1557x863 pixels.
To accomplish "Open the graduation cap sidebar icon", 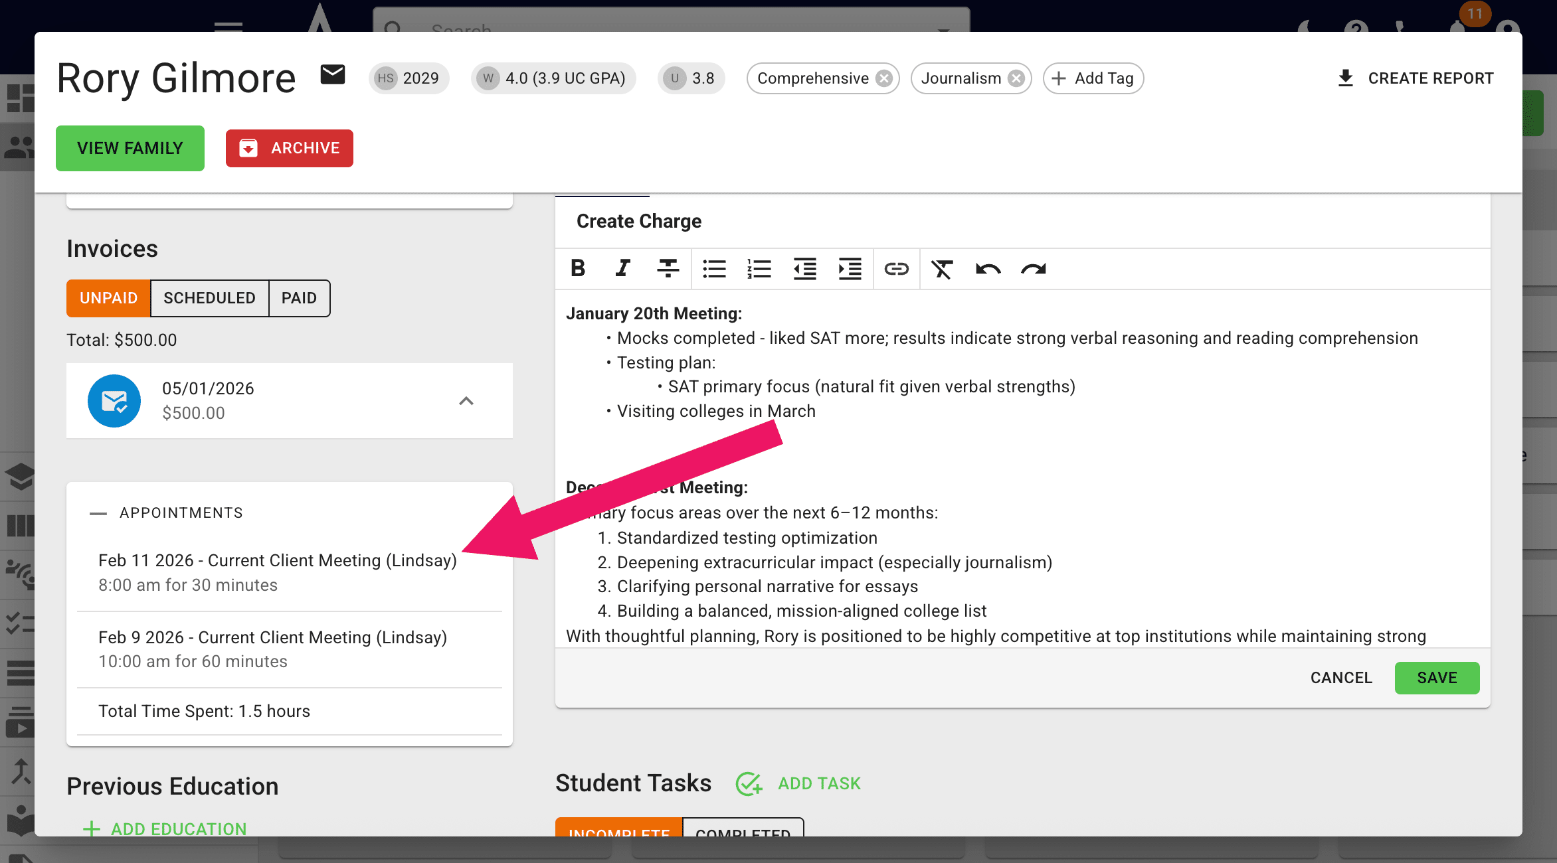I will tap(19, 477).
